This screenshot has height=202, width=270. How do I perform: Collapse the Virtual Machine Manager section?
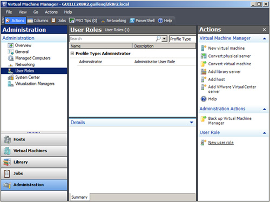pos(265,38)
